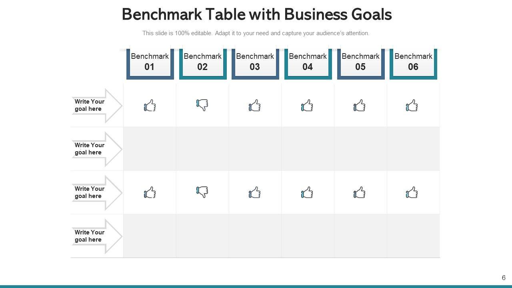
Task: Select the Benchmark 01 header box
Action: point(150,62)
